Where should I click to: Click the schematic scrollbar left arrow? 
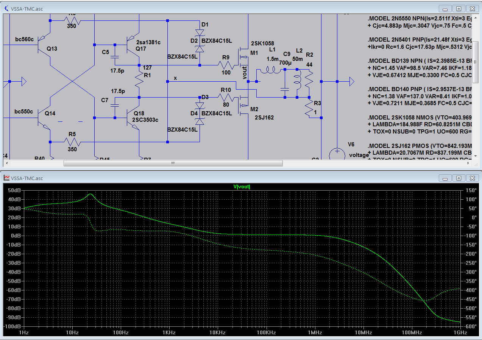pos(6,163)
